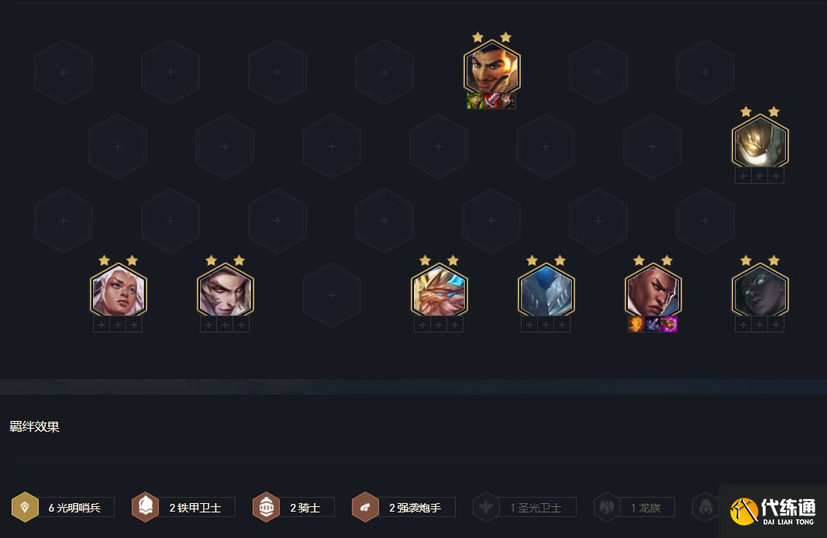Screen dimensions: 827x538
Task: Click the golden-helmet armored champion portrait
Action: tap(760, 143)
